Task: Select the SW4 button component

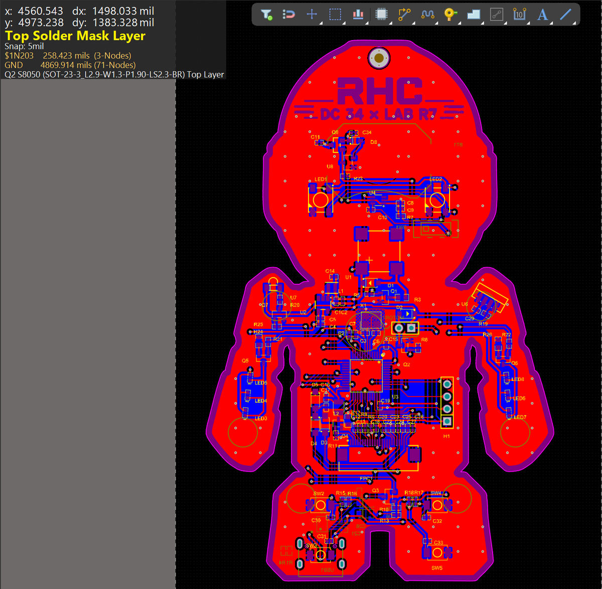Action: click(x=437, y=505)
